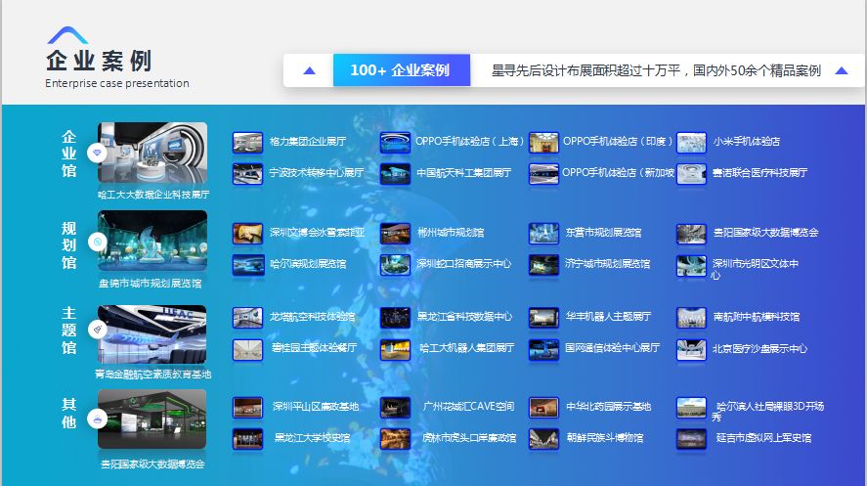This screenshot has height=486, width=867.
Task: Click the 中华北药园展示基地 text
Action: (608, 407)
